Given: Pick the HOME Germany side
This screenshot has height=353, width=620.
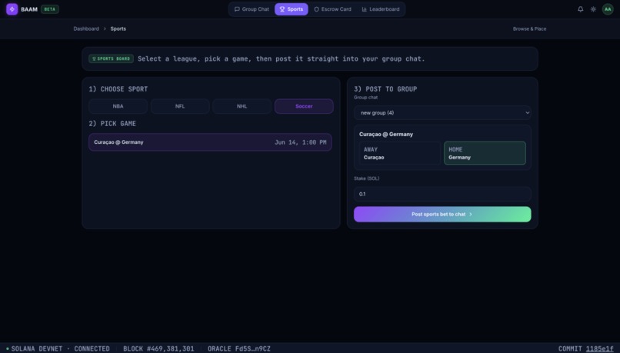Looking at the screenshot, I should point(485,153).
